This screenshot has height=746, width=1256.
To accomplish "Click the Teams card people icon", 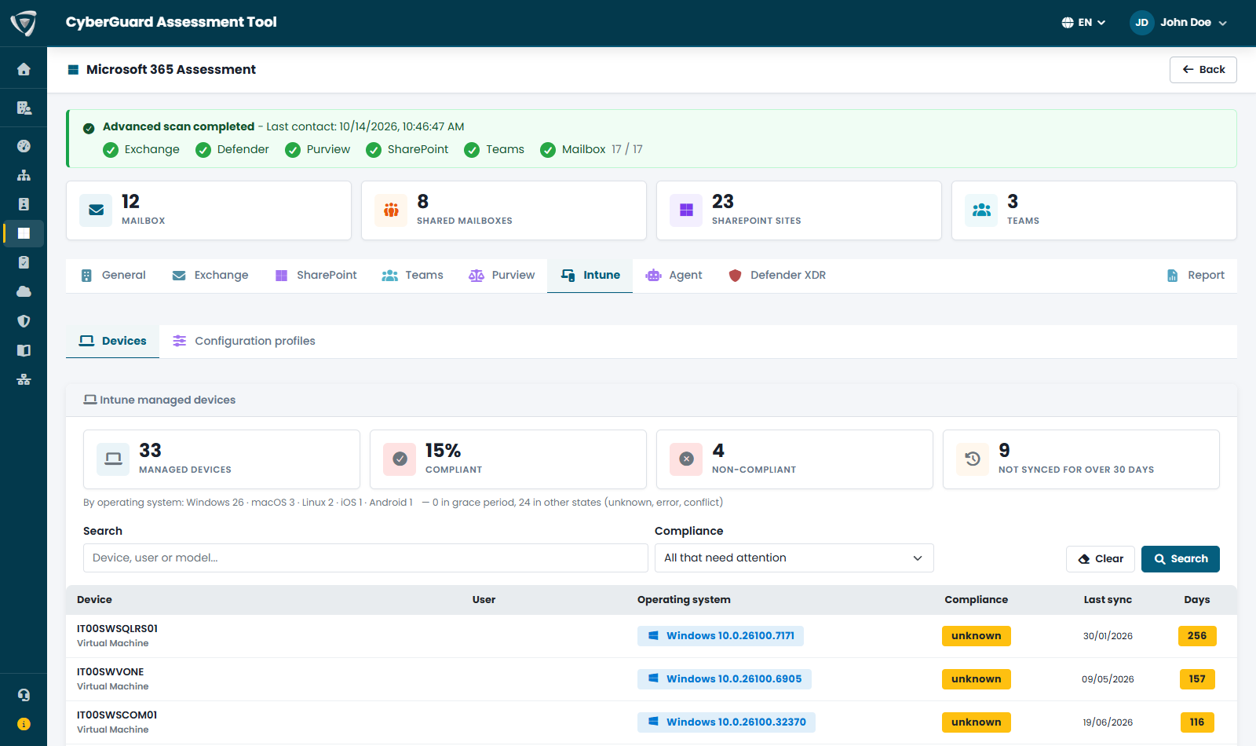I will click(x=981, y=210).
